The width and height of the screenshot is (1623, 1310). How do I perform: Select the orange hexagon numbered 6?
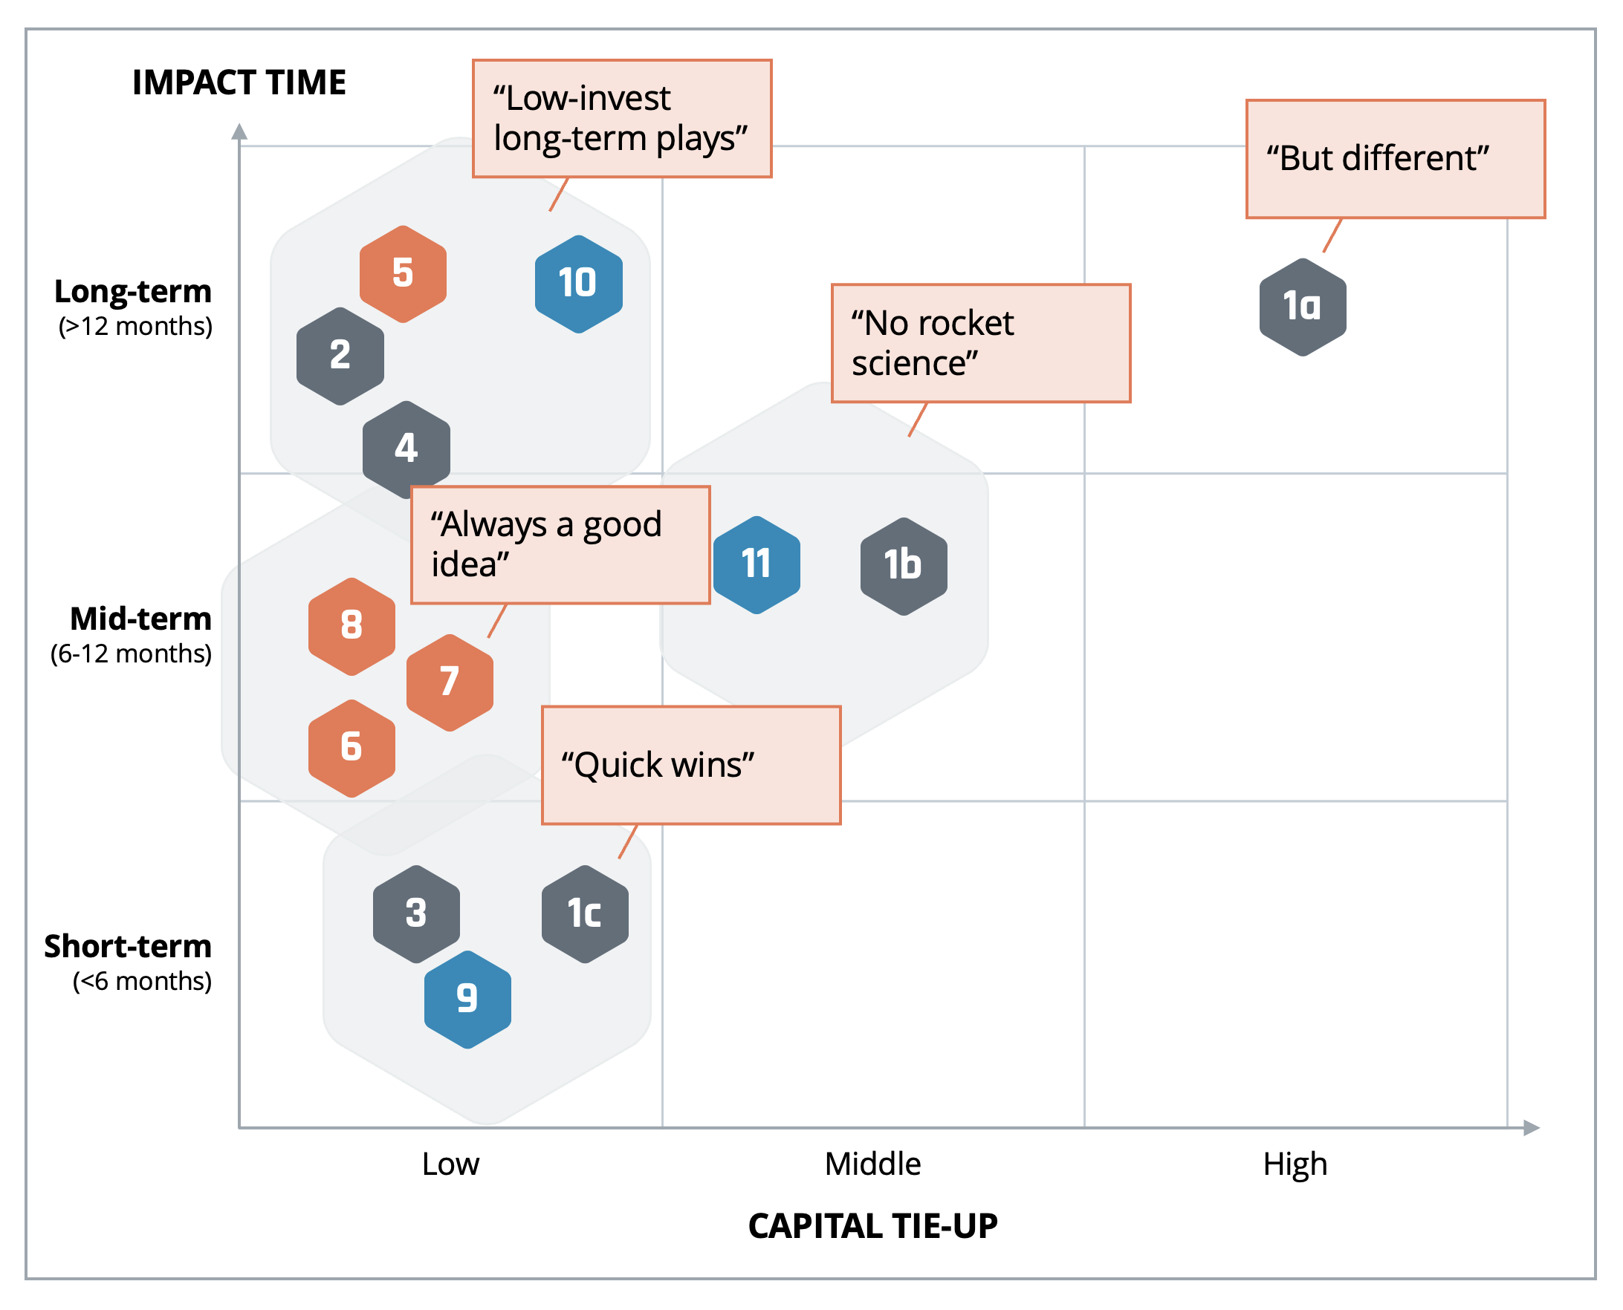click(352, 749)
